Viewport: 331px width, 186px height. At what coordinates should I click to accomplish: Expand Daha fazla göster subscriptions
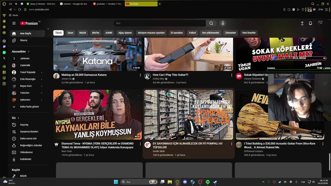(27, 107)
